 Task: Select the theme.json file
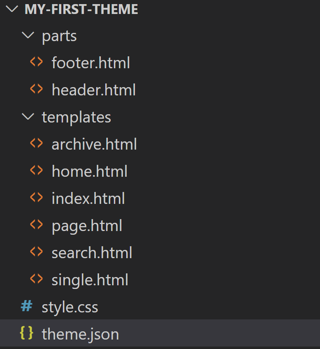tap(160, 333)
